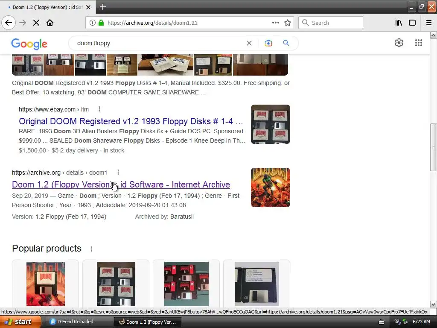Open a new tab with the plus button
This screenshot has width=437, height=328.
point(102,7)
